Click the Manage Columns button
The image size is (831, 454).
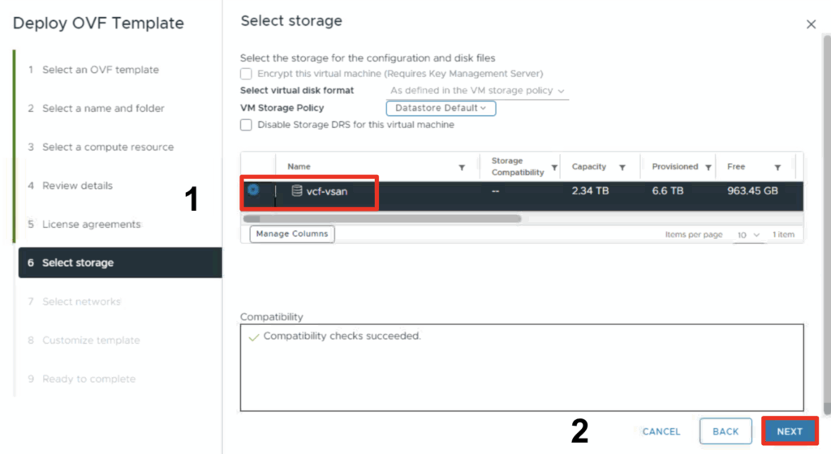(292, 233)
